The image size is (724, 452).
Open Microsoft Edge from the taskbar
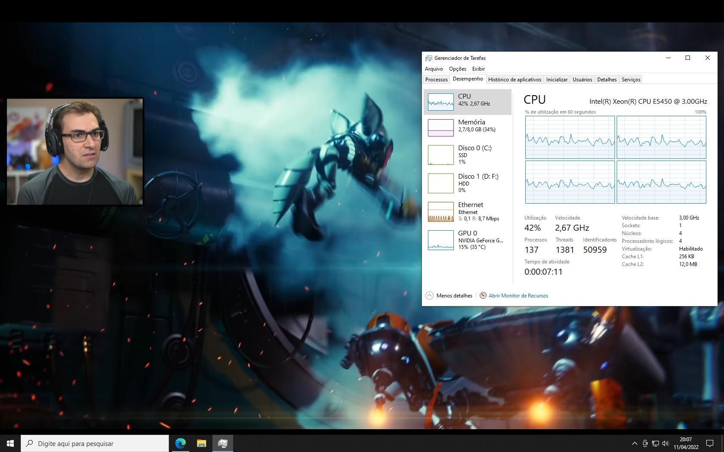(x=181, y=443)
